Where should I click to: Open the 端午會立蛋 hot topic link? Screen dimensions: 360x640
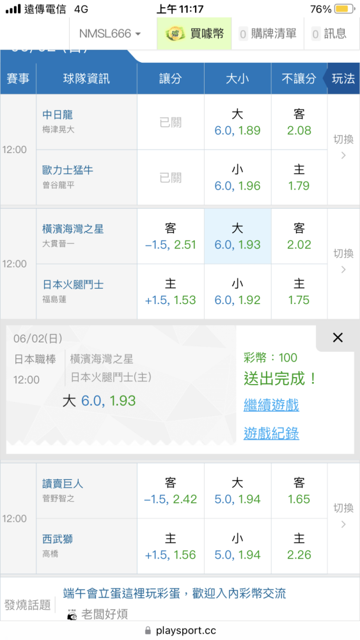pyautogui.click(x=175, y=593)
